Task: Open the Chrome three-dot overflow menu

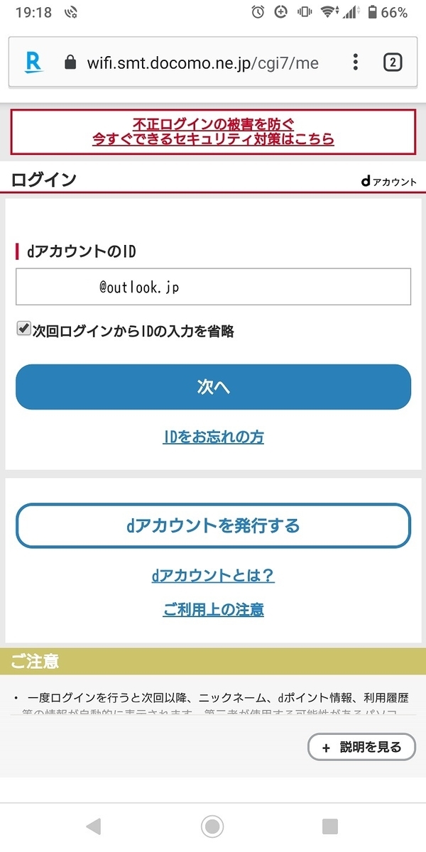Action: pos(354,62)
